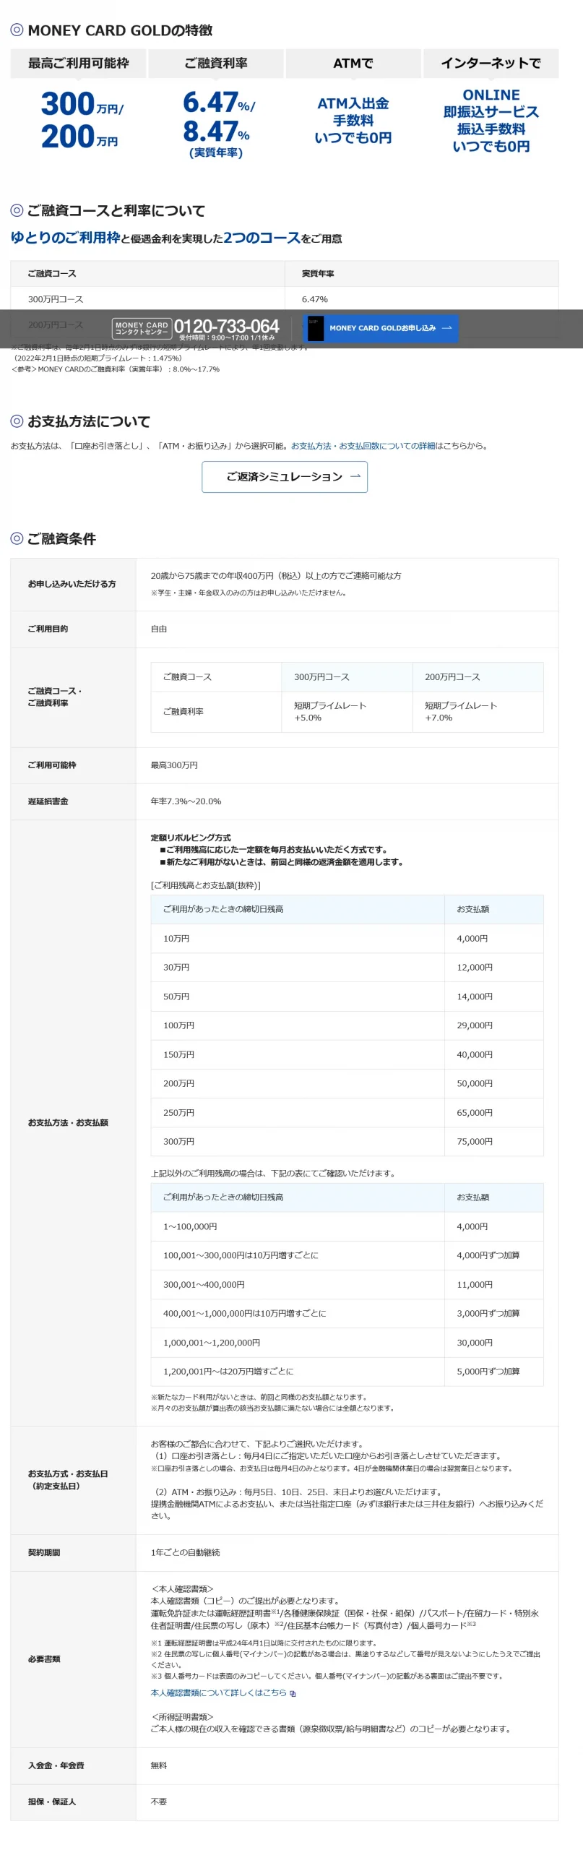Click the arrow icon on ご返済シミュレーション
The image size is (583, 1850).
pos(355,477)
